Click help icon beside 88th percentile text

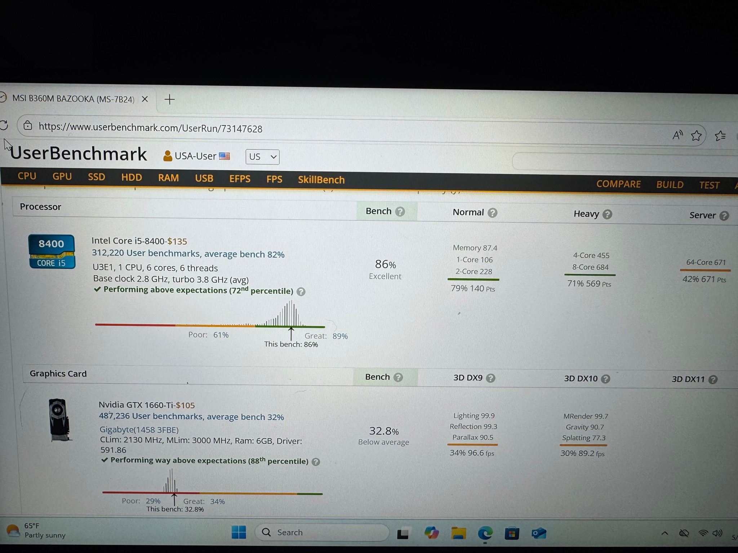tap(316, 462)
